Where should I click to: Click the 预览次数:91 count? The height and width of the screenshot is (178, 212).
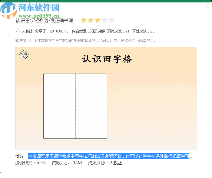tap(118, 31)
